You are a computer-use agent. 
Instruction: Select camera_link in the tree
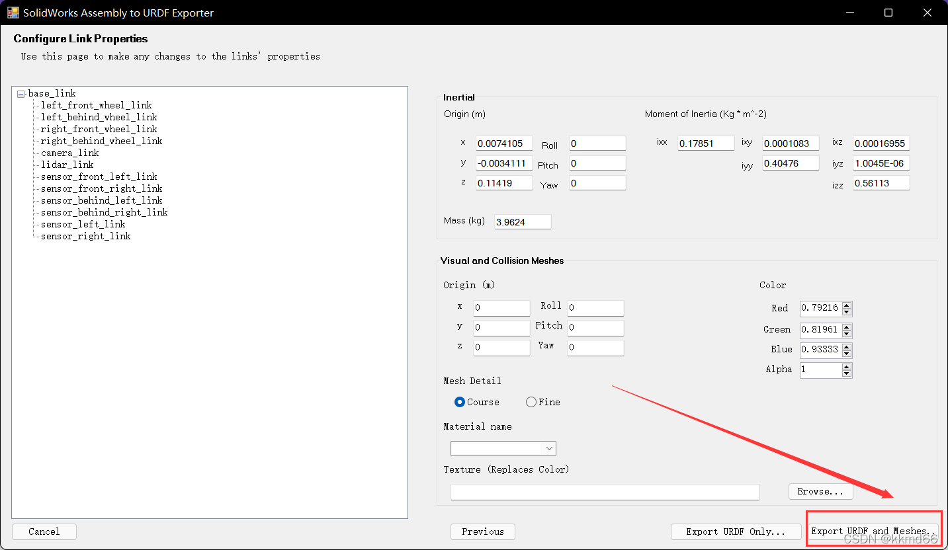[70, 153]
